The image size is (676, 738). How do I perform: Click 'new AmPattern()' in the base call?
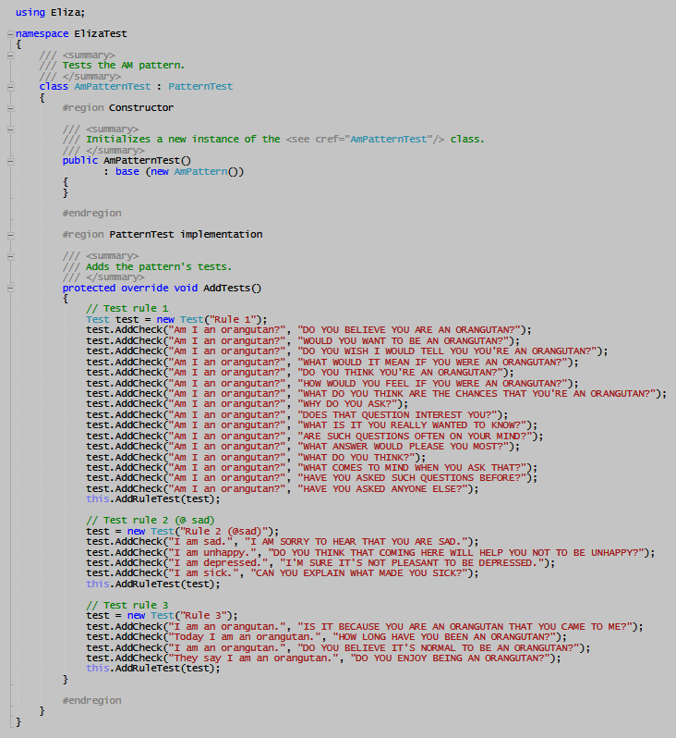[195, 171]
